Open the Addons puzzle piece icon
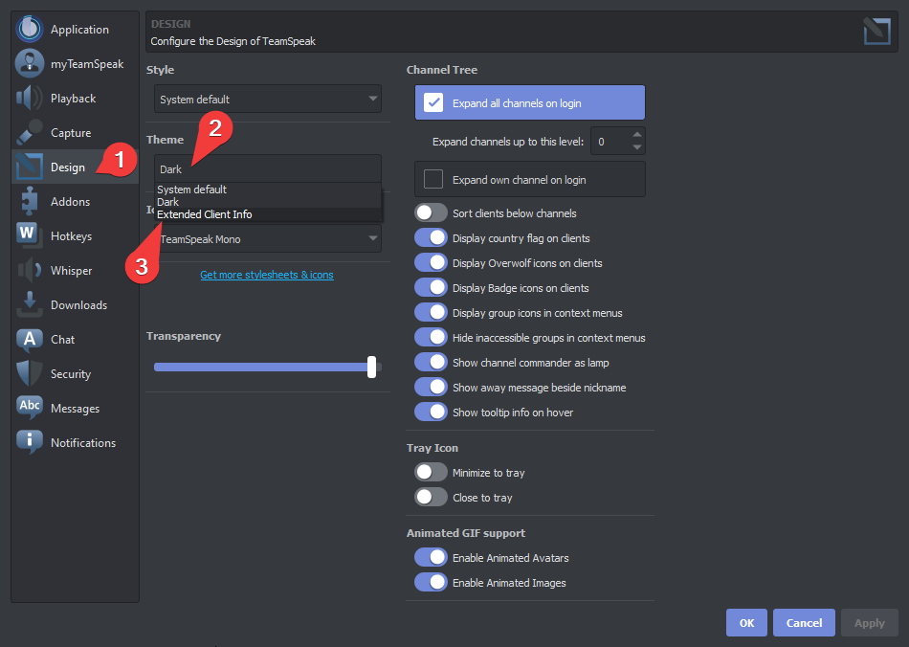This screenshot has height=647, width=909. pyautogui.click(x=30, y=201)
